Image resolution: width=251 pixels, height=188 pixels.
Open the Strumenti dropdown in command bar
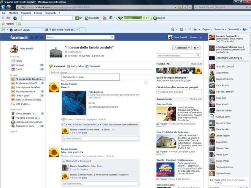tap(235, 29)
